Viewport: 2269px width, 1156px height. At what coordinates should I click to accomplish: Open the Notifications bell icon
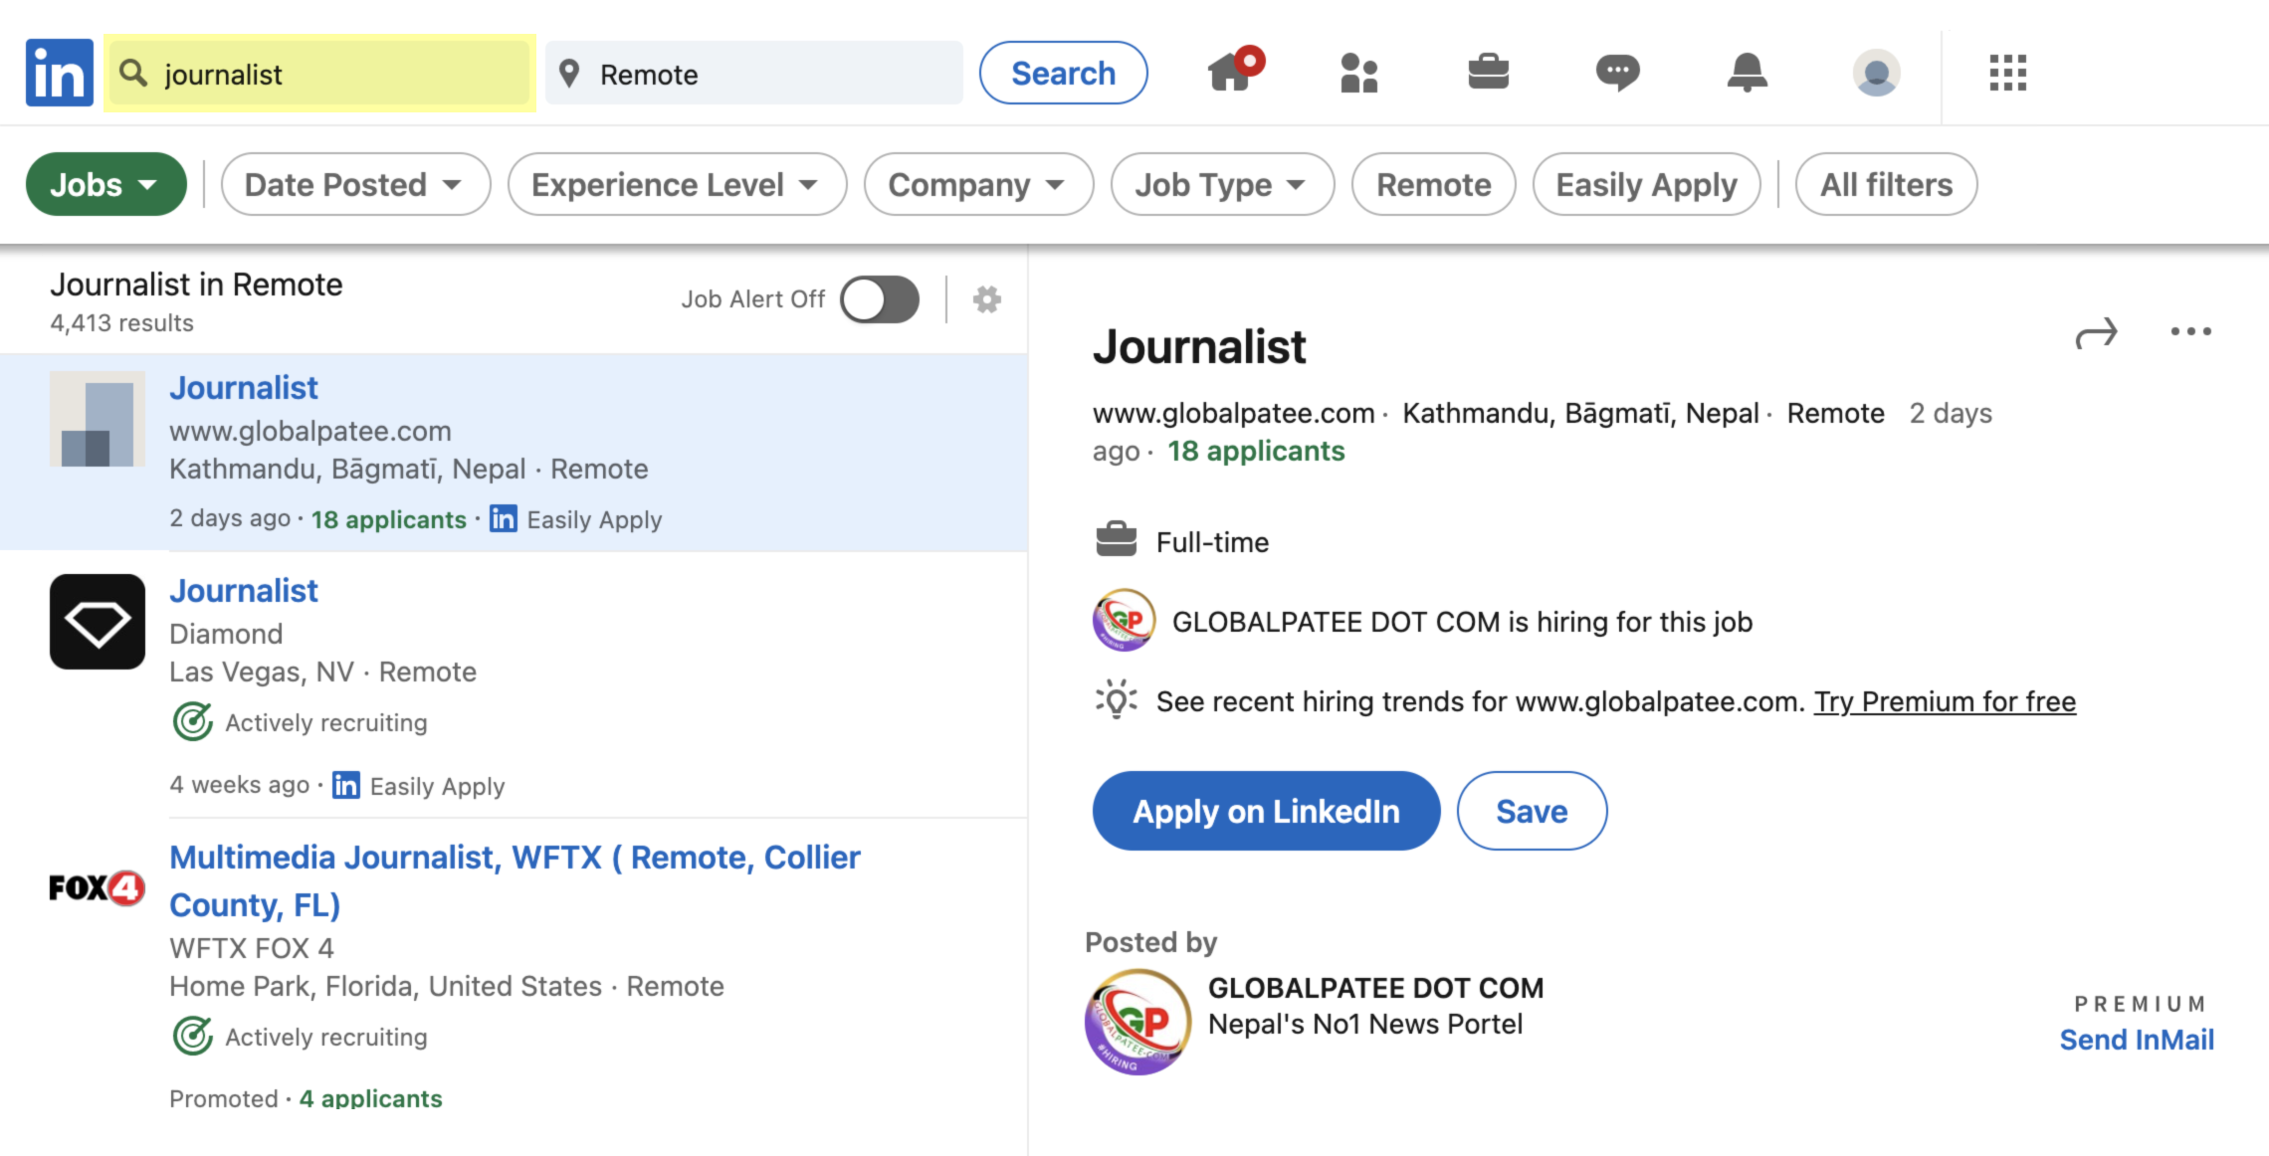point(1748,73)
